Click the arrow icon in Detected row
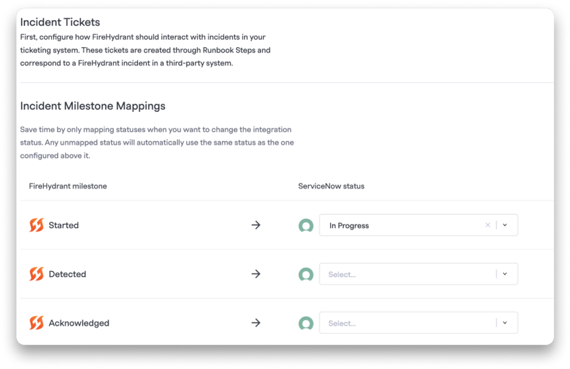Image resolution: width=570 pixels, height=369 pixels. (x=256, y=274)
